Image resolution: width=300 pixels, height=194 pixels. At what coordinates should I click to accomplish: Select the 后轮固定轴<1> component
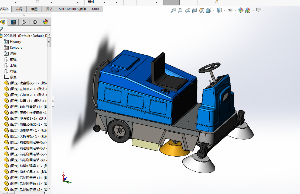point(25,184)
